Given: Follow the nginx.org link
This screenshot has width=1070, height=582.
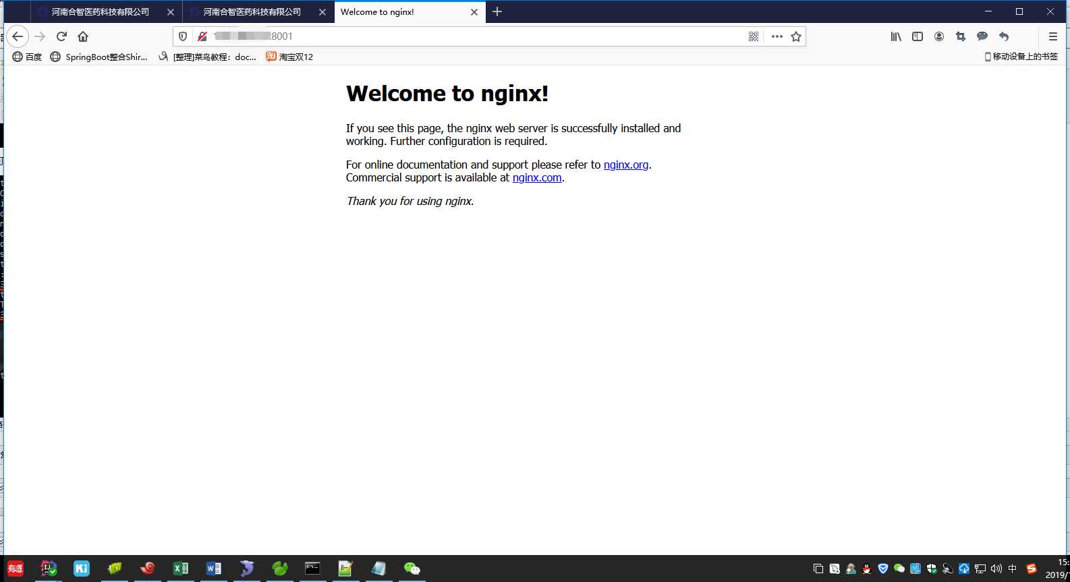Looking at the screenshot, I should point(626,165).
